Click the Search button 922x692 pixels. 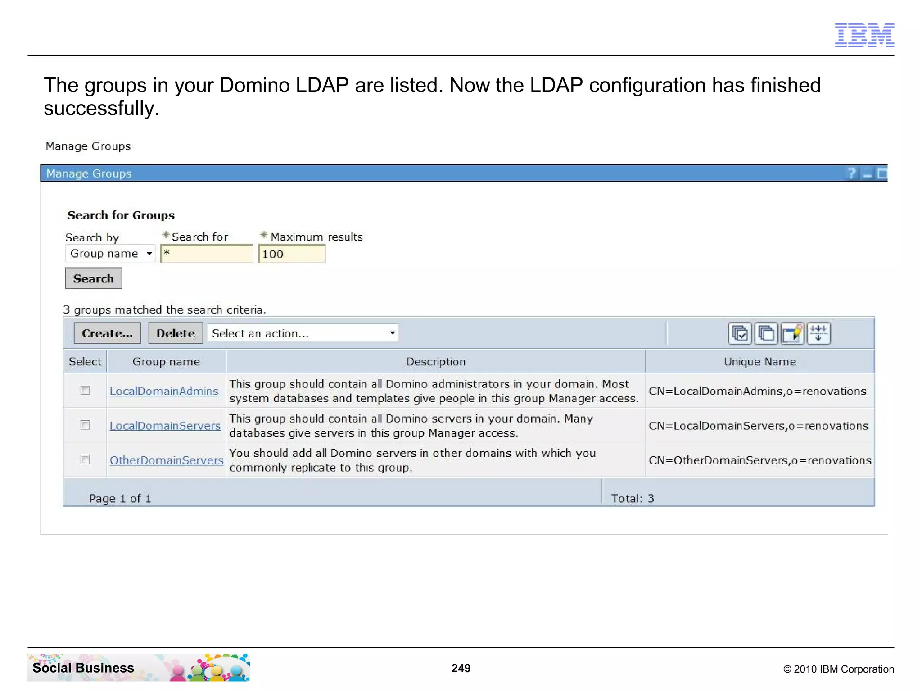click(x=94, y=278)
